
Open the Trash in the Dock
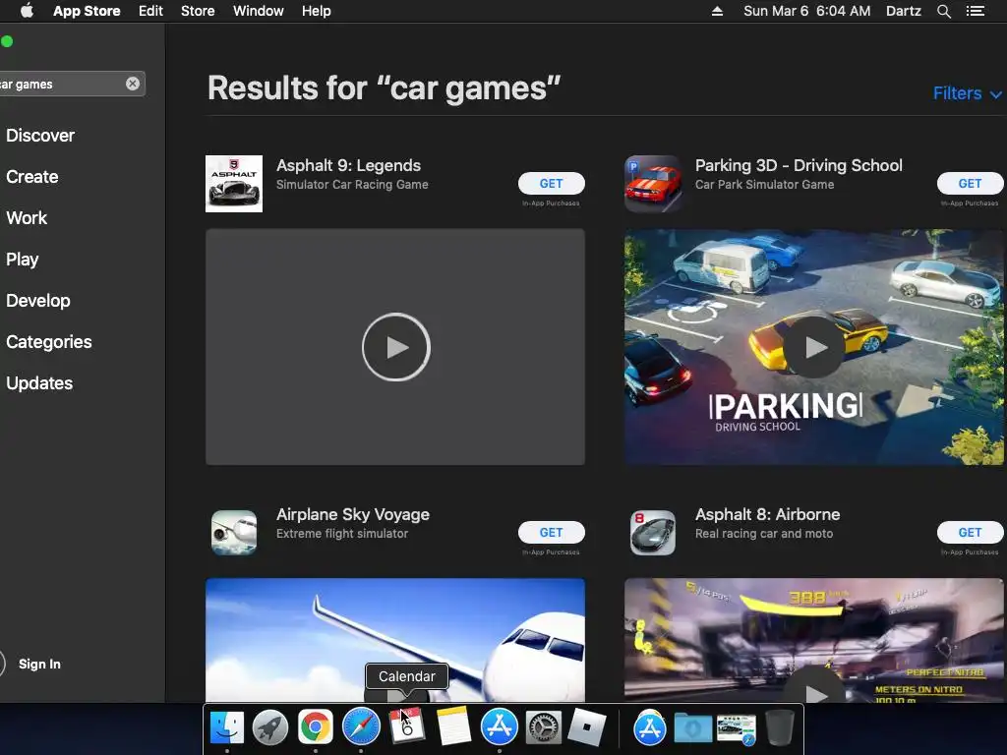click(x=779, y=727)
